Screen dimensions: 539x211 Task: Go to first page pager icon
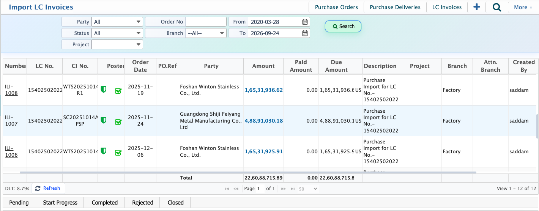(x=227, y=189)
